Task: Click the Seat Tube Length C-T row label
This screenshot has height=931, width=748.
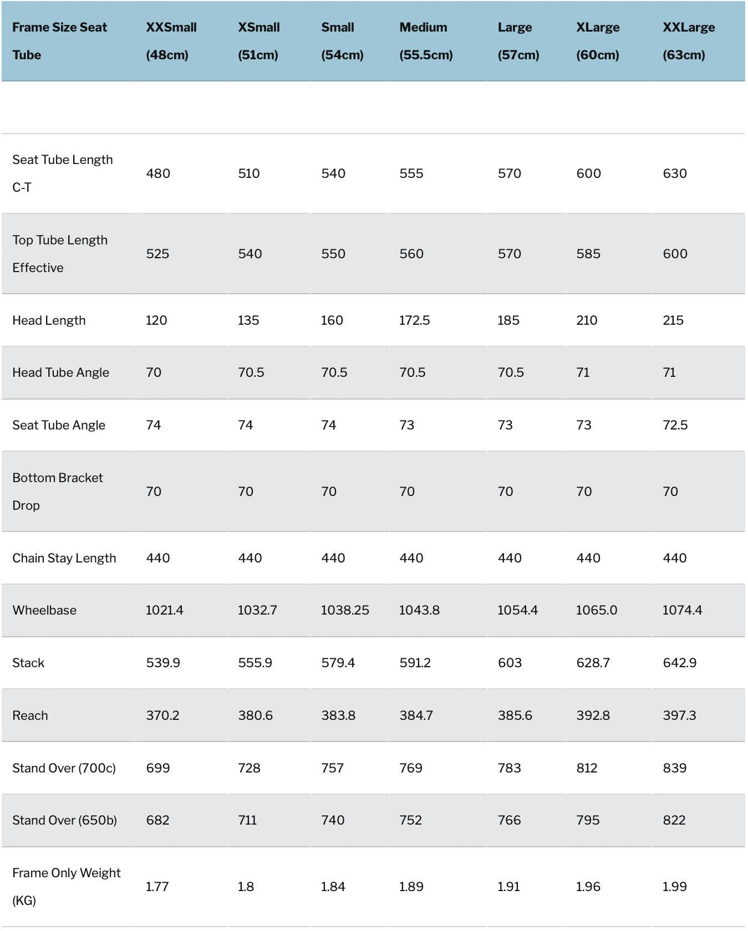Action: pyautogui.click(x=62, y=173)
